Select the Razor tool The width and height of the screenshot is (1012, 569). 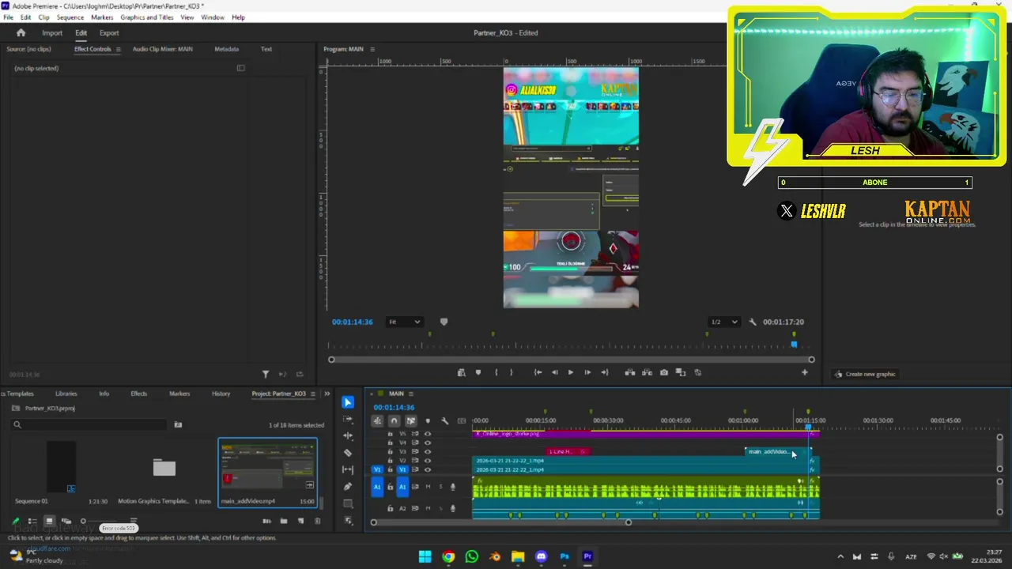(x=348, y=453)
